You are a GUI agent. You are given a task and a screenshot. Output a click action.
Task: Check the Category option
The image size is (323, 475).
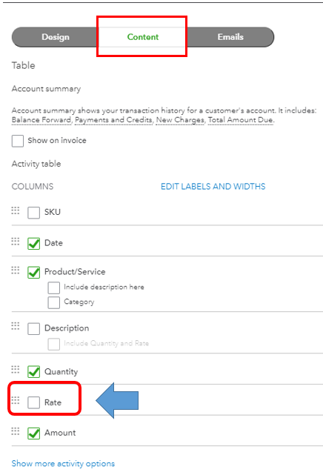(53, 302)
